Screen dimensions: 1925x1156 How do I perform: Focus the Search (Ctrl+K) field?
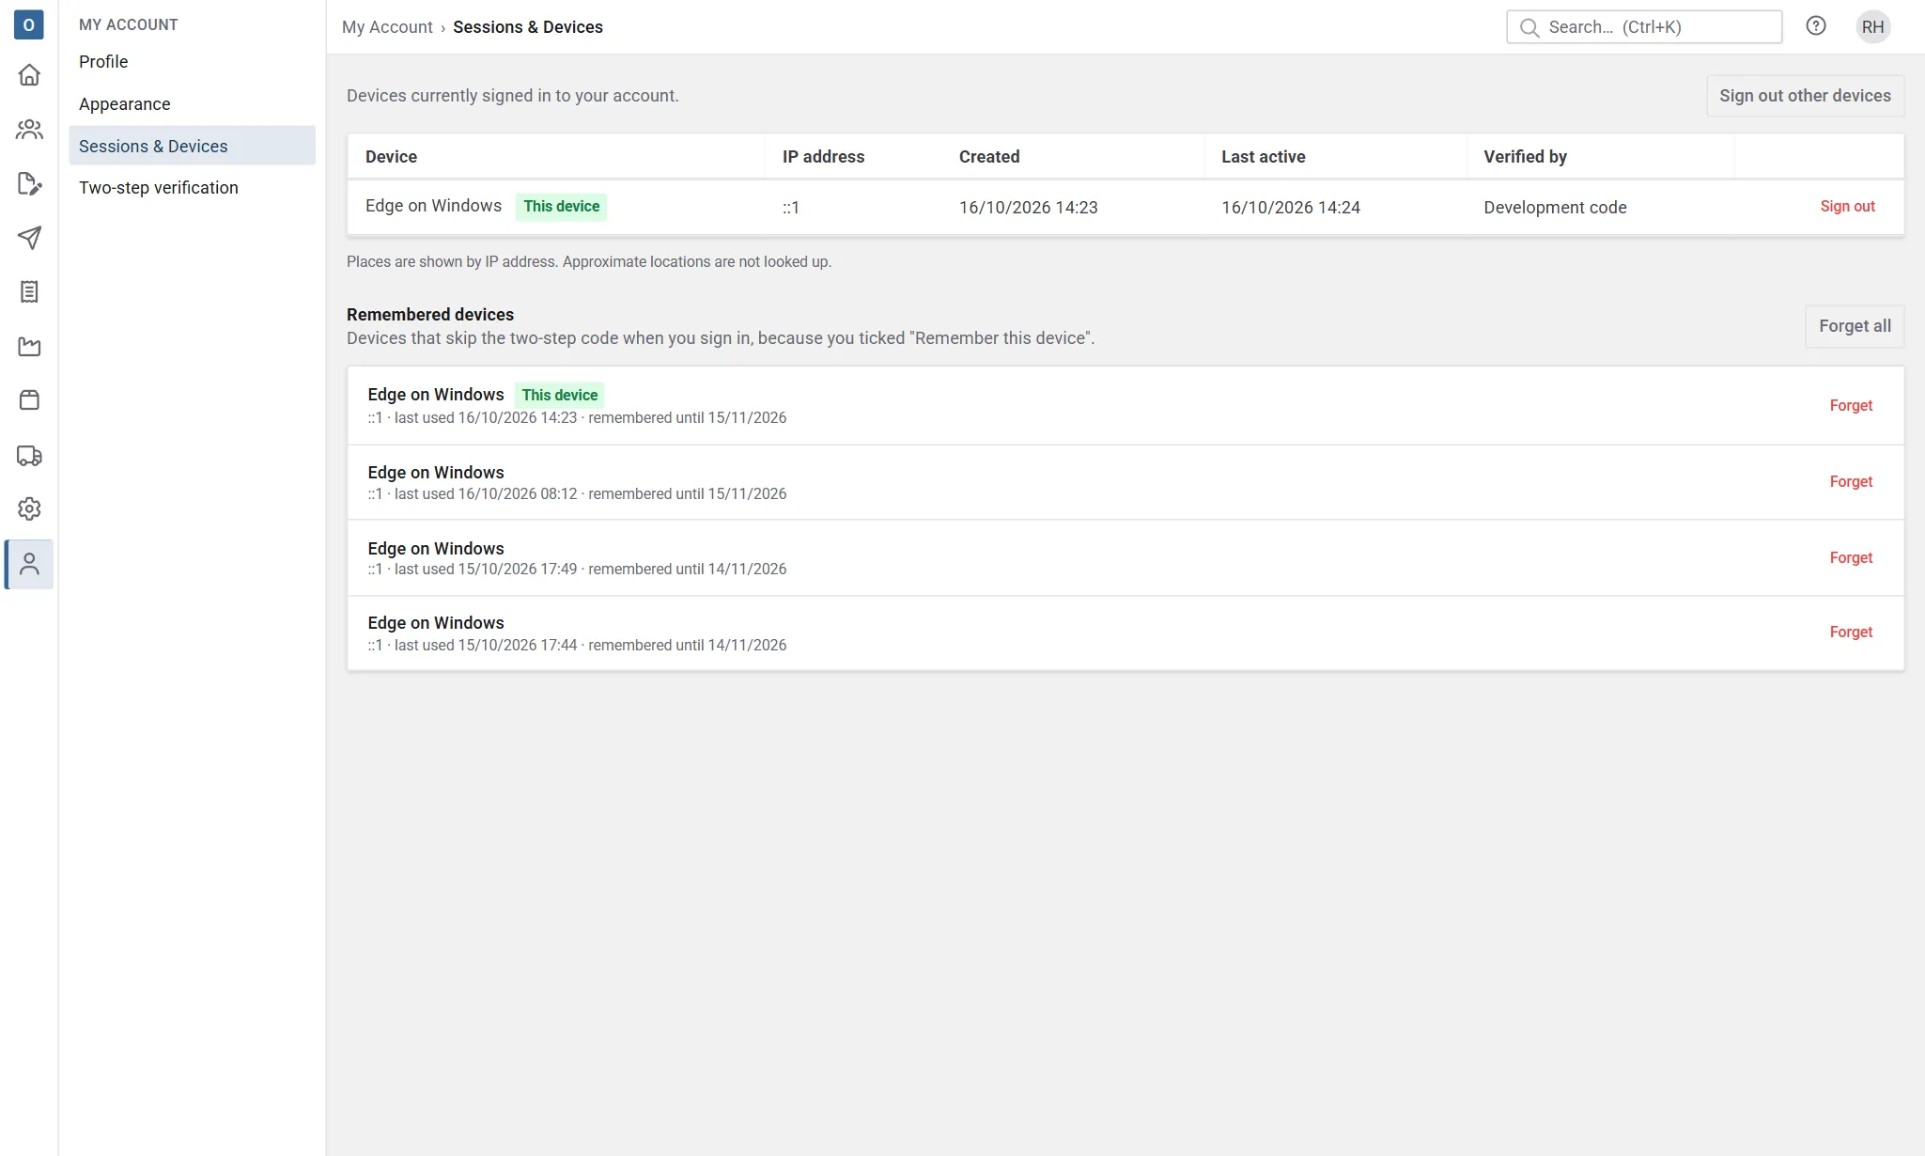(1643, 27)
